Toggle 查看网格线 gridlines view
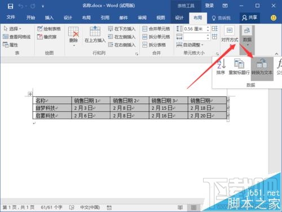Image resolution: width=282 pixels, height=212 pixels. 17,37
